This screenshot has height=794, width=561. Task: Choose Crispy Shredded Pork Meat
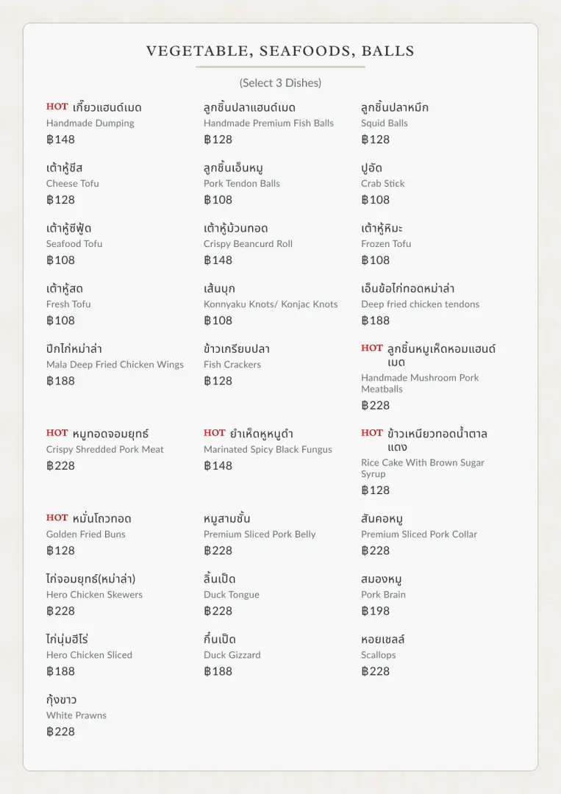click(x=105, y=450)
